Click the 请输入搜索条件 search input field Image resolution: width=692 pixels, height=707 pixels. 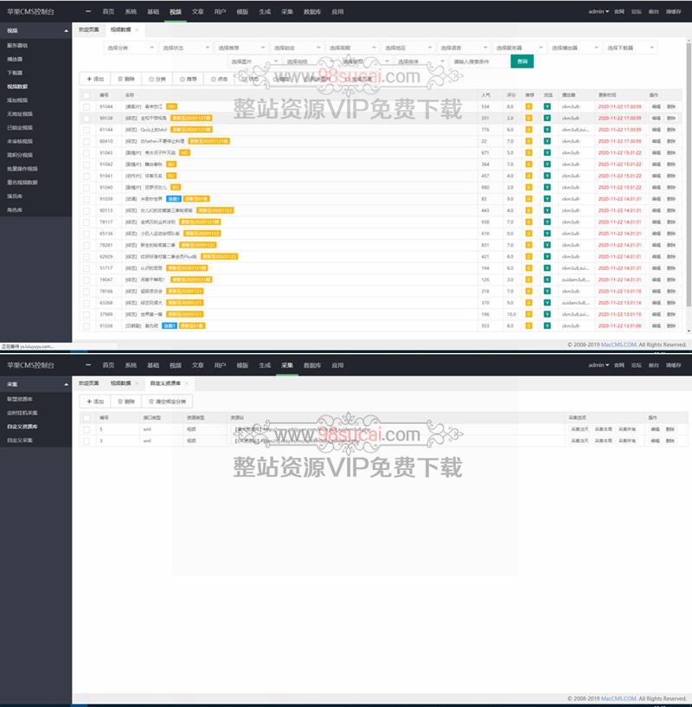(473, 62)
